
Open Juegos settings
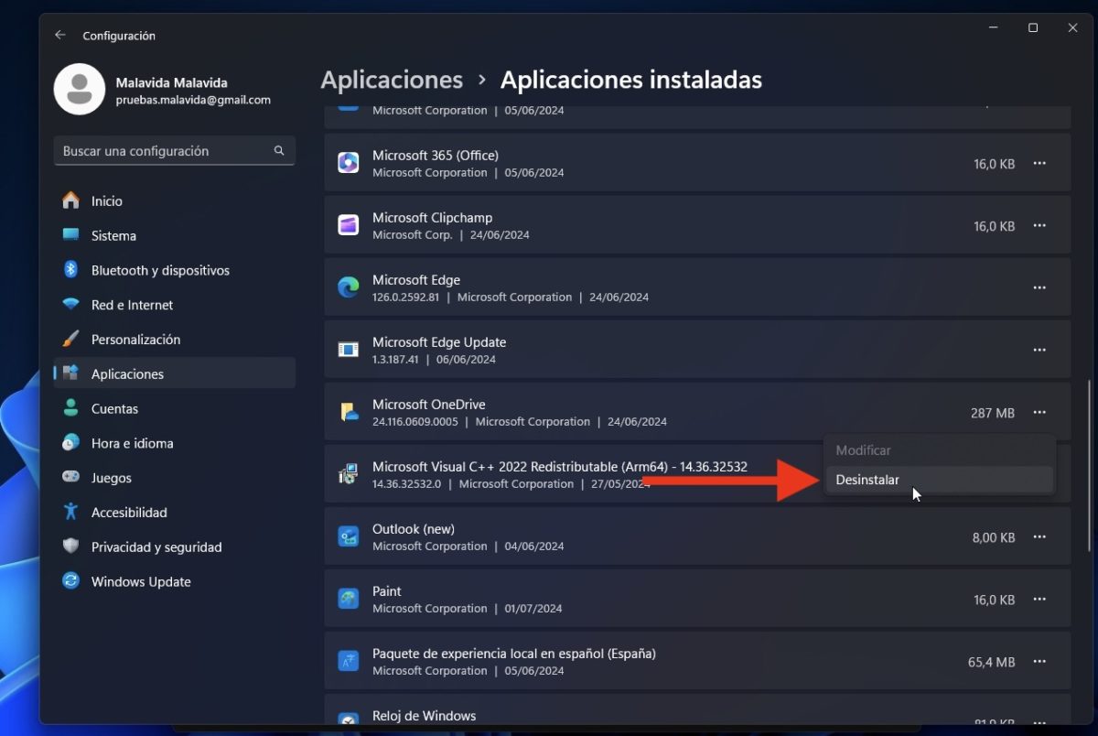pos(113,477)
